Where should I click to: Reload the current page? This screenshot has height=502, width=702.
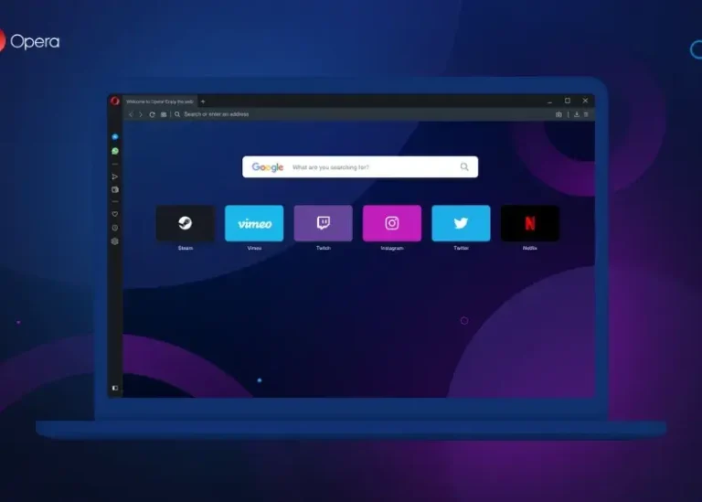pos(153,114)
